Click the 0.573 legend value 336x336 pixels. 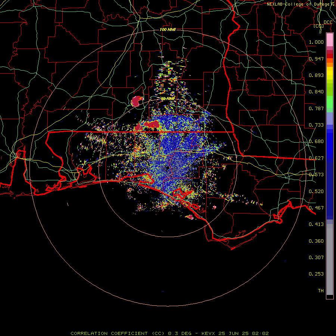point(316,175)
